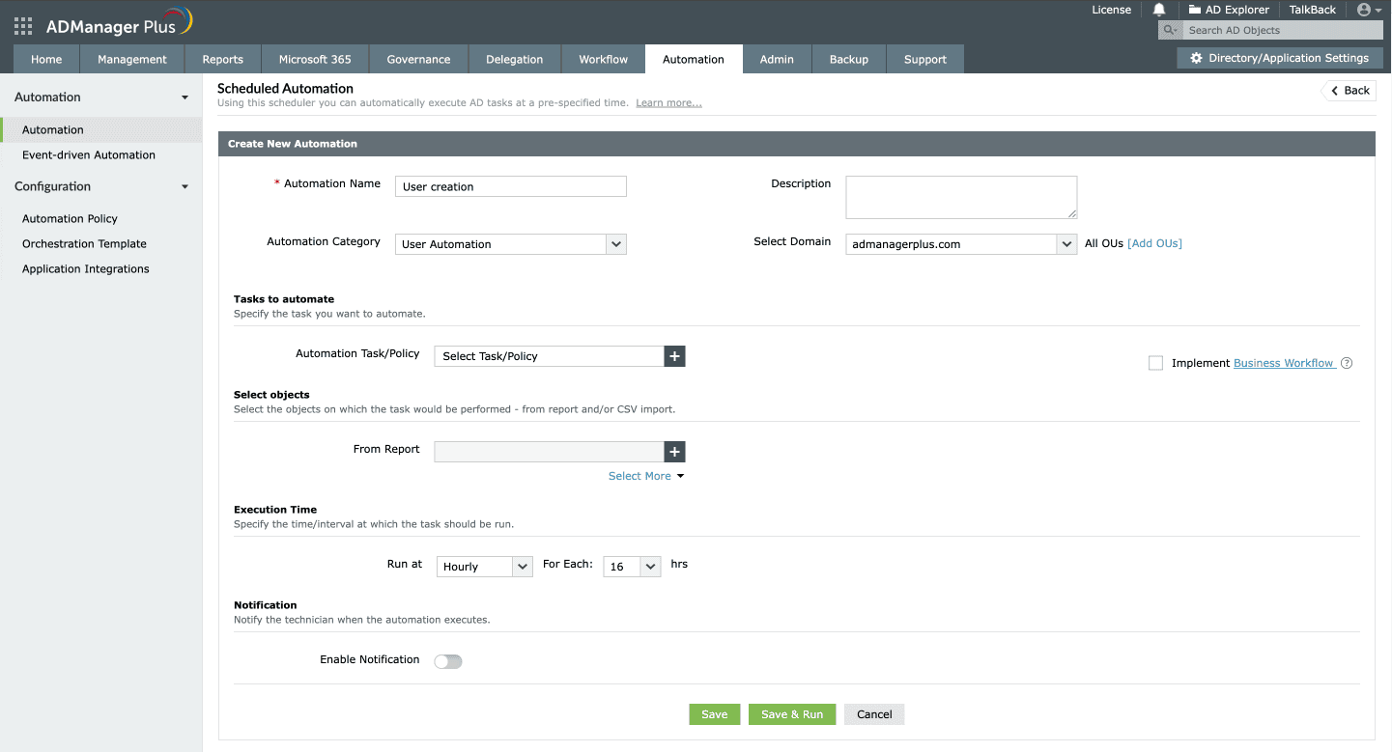Open the Reports menu tab
1392x752 pixels.
pyautogui.click(x=222, y=59)
